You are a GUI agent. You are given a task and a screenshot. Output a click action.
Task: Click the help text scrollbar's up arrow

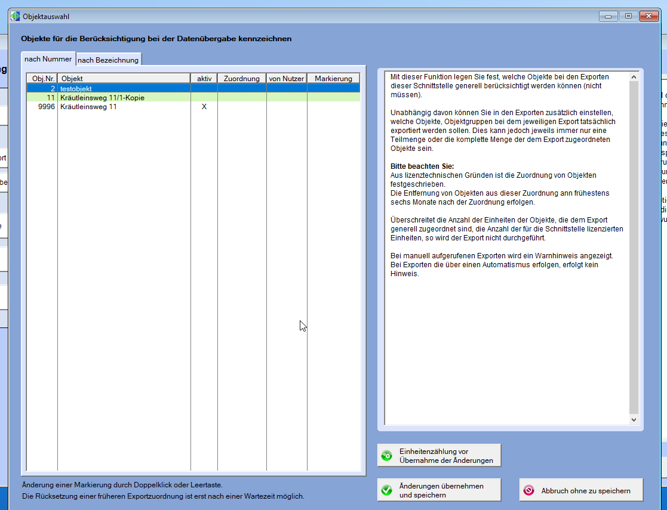634,77
